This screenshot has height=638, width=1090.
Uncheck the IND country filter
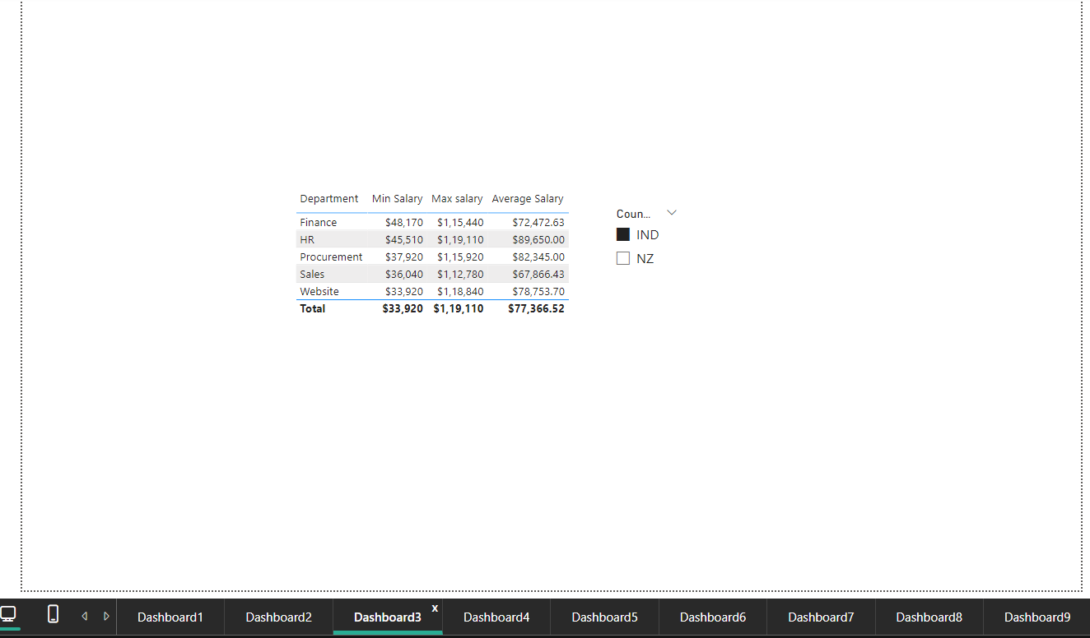tap(623, 234)
